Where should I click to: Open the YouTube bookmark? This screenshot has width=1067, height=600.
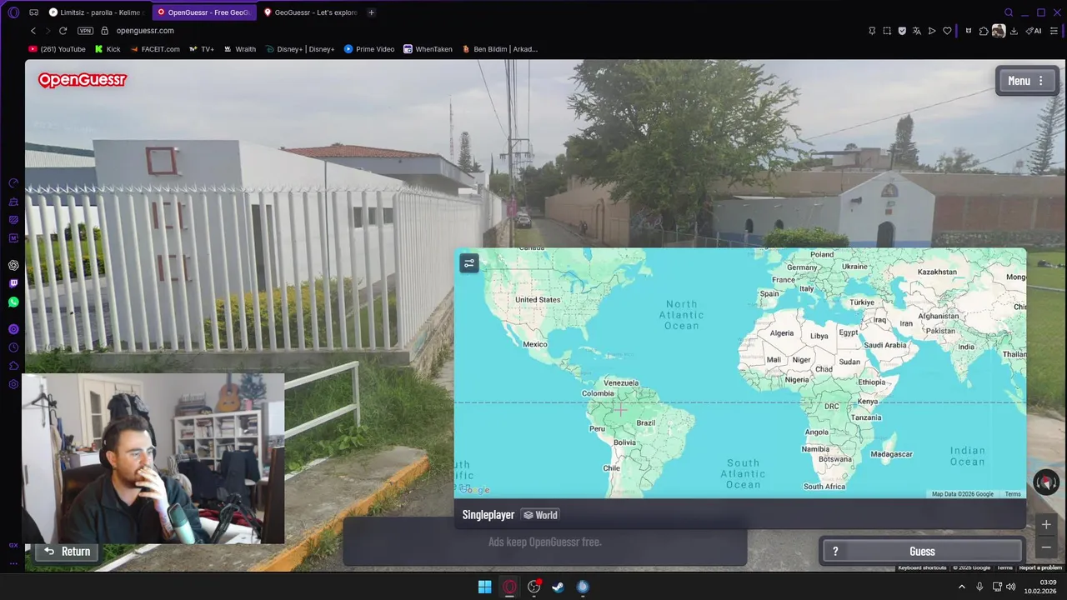57,49
